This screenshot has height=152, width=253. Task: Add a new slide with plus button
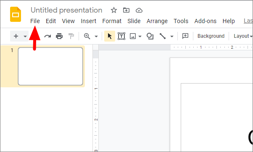(x=16, y=36)
